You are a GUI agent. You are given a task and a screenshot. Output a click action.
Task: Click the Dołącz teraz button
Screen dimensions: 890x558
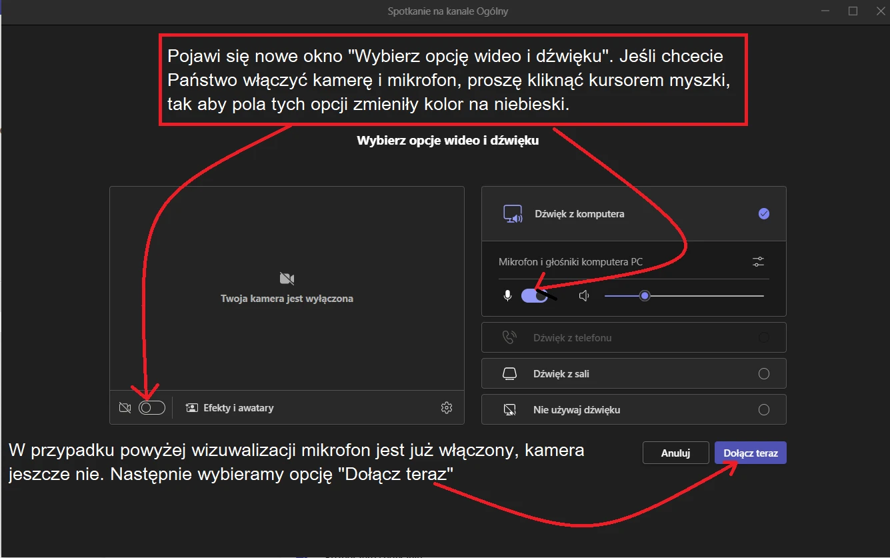[751, 453]
